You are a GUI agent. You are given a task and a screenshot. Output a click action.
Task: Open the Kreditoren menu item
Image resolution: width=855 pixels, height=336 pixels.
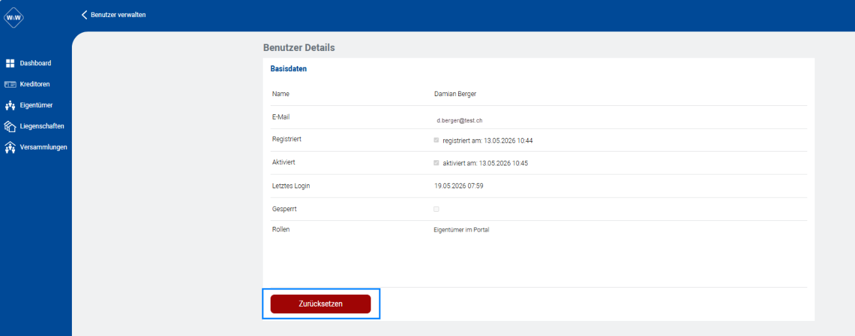[35, 84]
